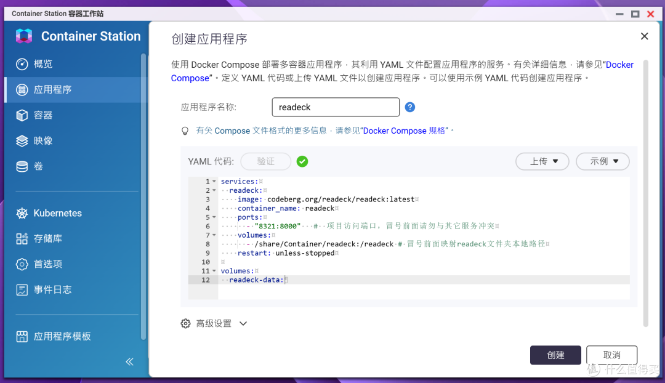
Task: Collapse the sidebar with double-chevron icon
Action: pos(130,361)
